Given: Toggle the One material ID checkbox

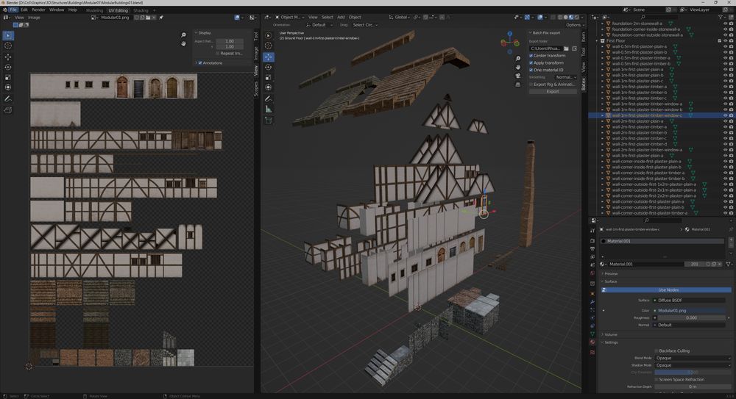Looking at the screenshot, I should pos(531,70).
